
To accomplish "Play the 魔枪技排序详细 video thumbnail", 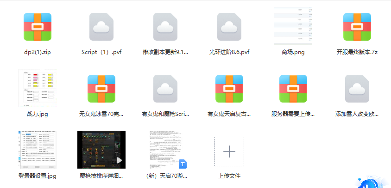I will [x=101, y=150].
